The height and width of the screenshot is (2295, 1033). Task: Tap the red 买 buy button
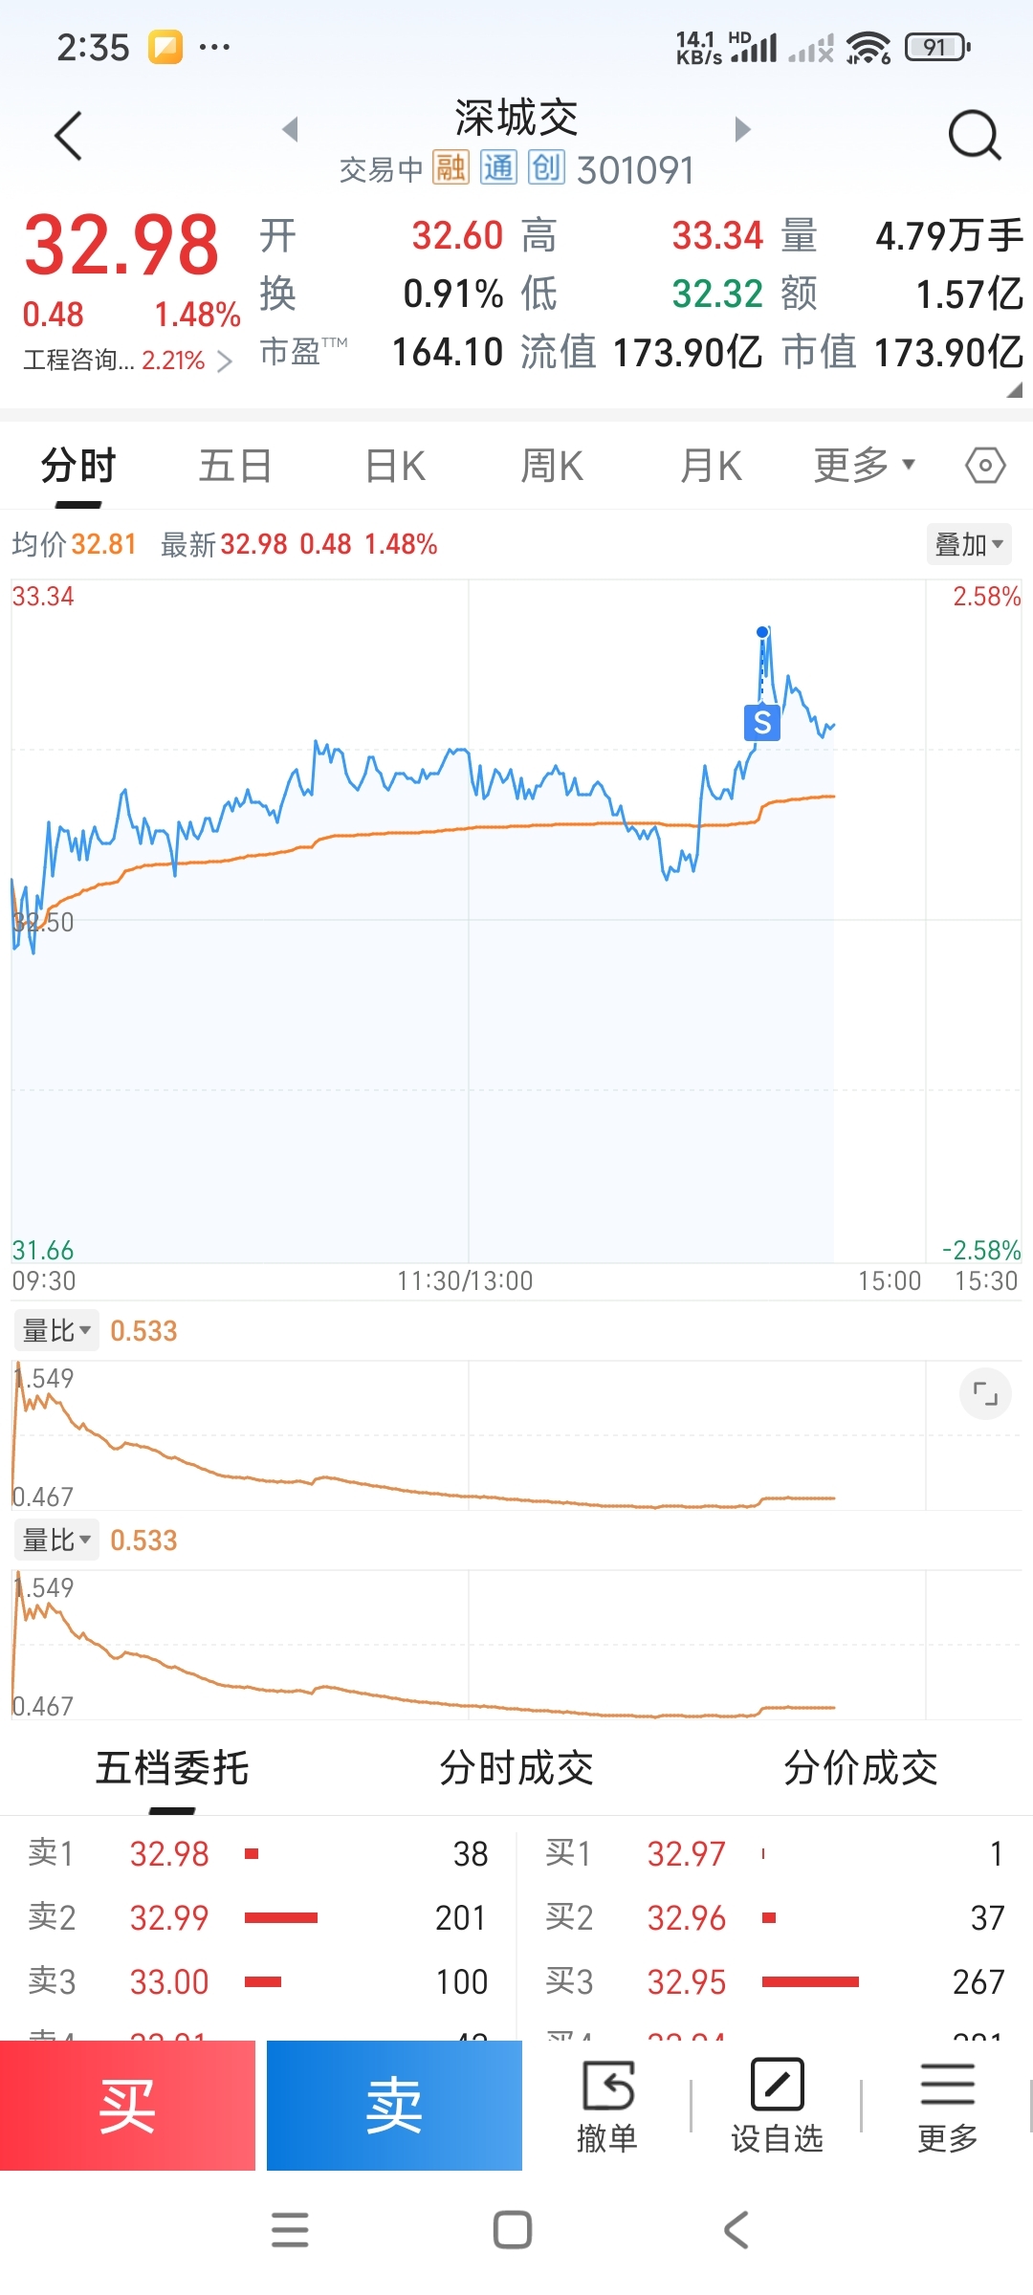tap(127, 2106)
